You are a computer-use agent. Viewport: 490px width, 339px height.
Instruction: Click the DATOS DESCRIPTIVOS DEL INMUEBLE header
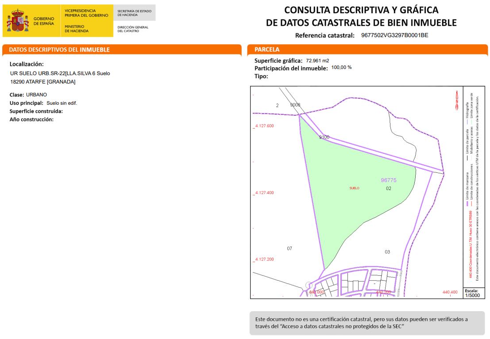click(x=121, y=50)
